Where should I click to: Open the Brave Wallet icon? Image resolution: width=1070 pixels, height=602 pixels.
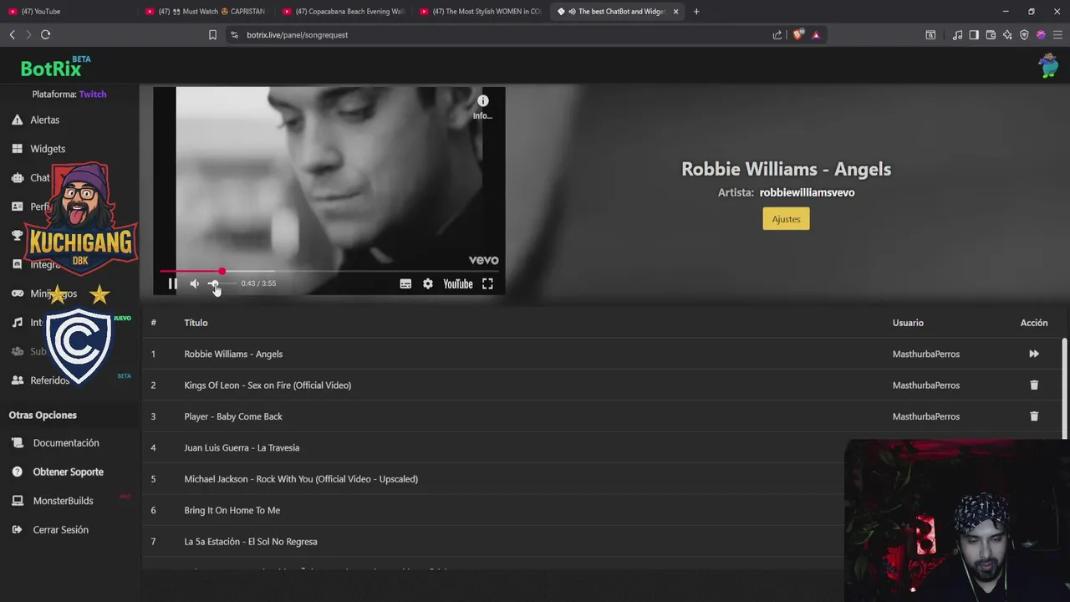click(991, 35)
